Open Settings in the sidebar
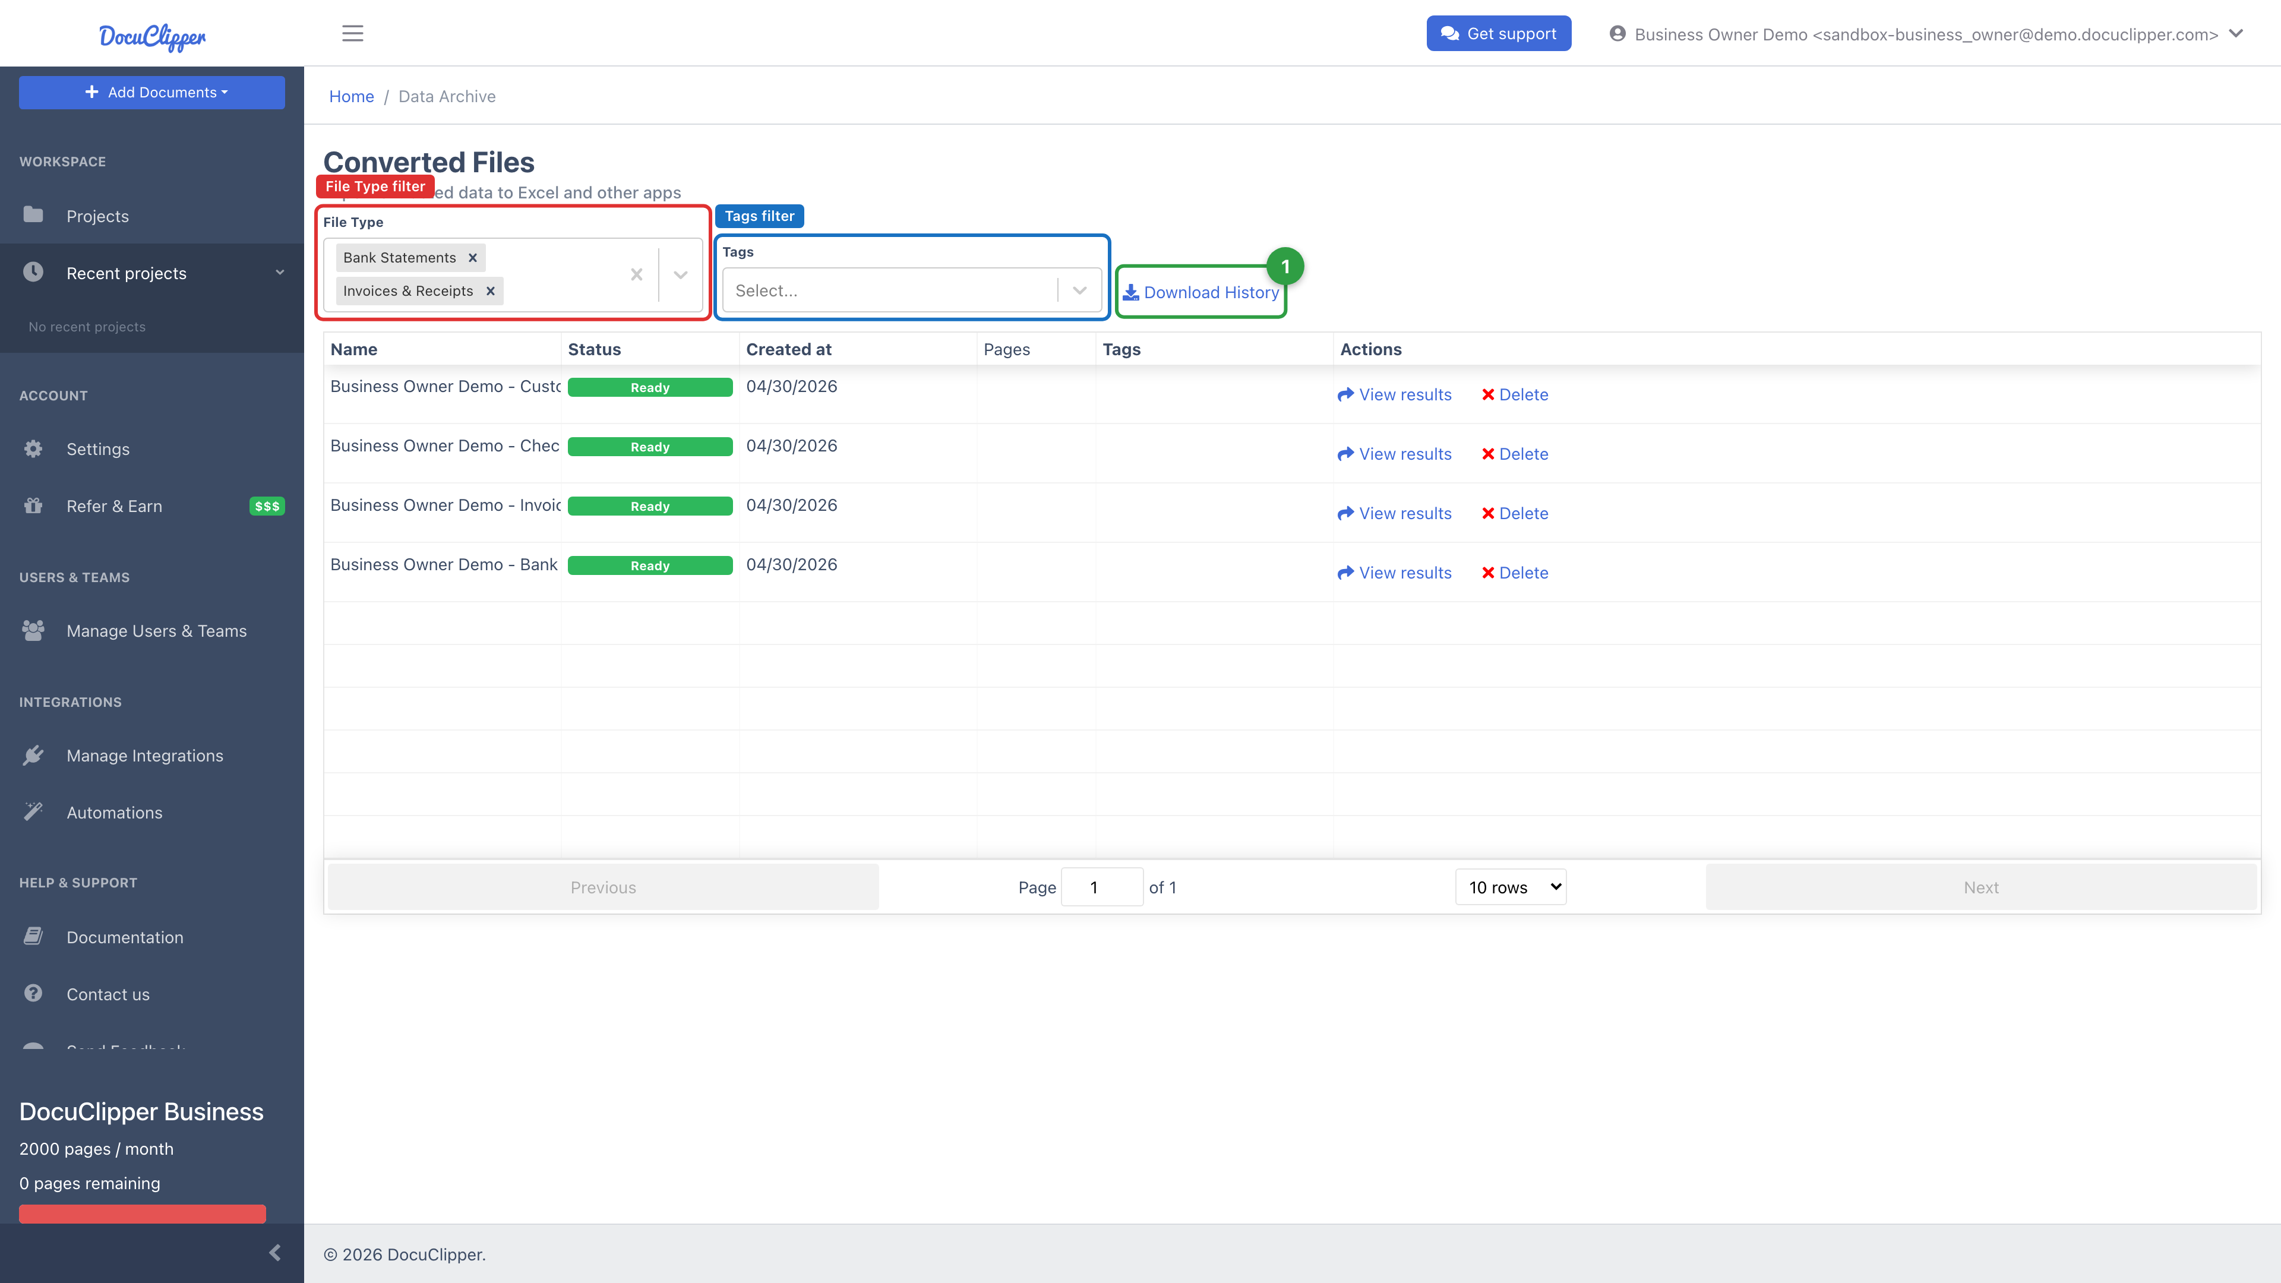Image resolution: width=2281 pixels, height=1283 pixels. (97, 449)
